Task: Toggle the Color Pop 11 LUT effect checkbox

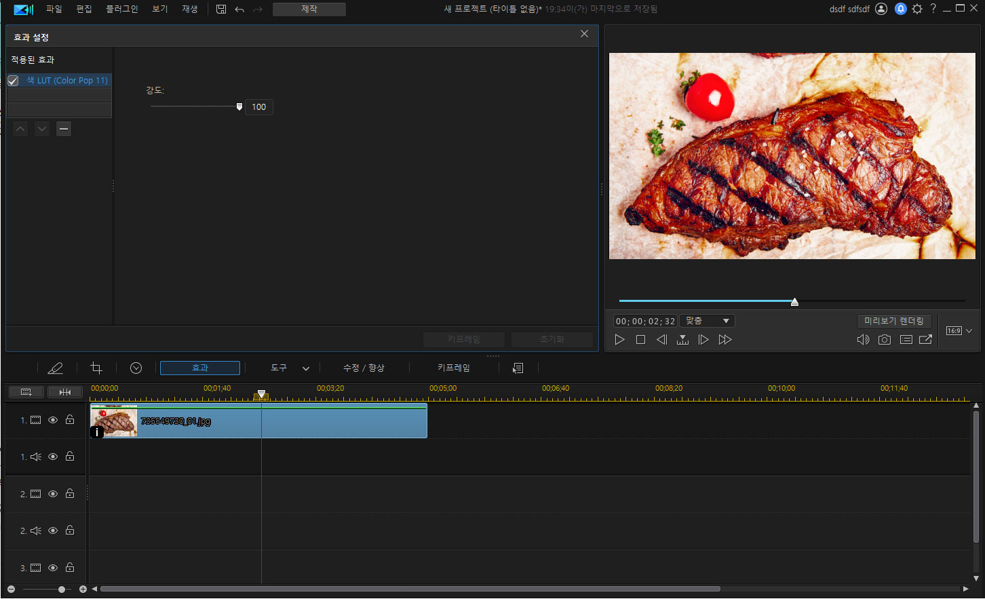Action: pos(13,81)
